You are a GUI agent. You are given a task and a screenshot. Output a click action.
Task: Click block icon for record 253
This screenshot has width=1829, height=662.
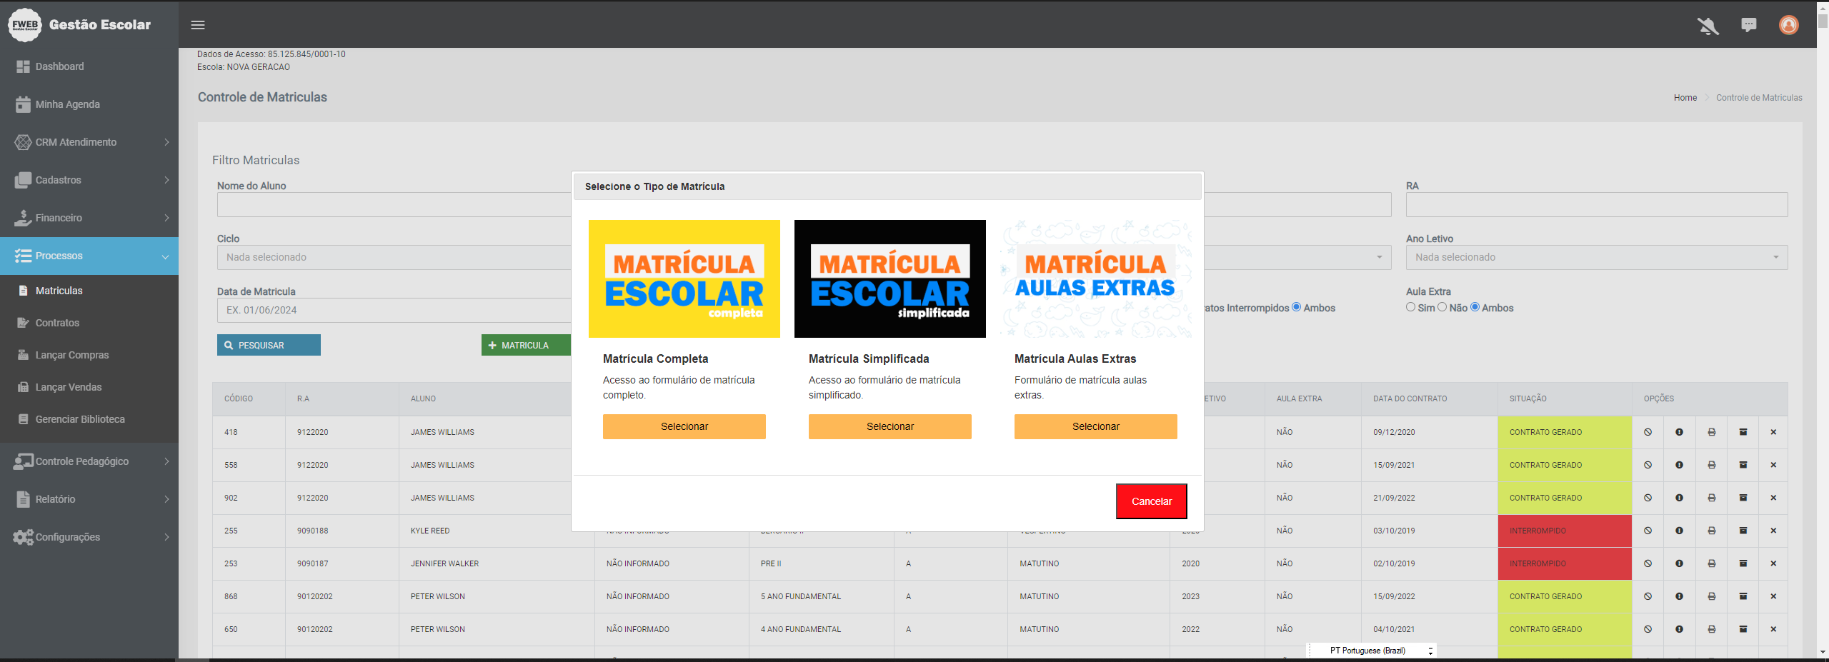[x=1648, y=563]
